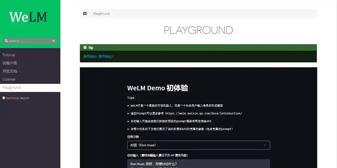
Task: Click the tip line starting 你的输入可能会被我们拼接
Action: (x=169, y=121)
